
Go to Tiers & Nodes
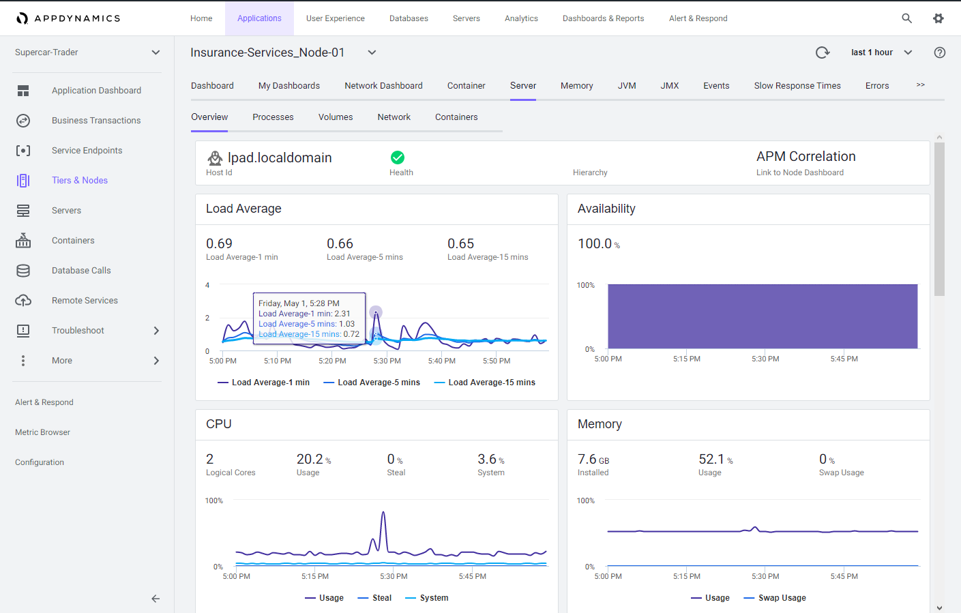[80, 181]
